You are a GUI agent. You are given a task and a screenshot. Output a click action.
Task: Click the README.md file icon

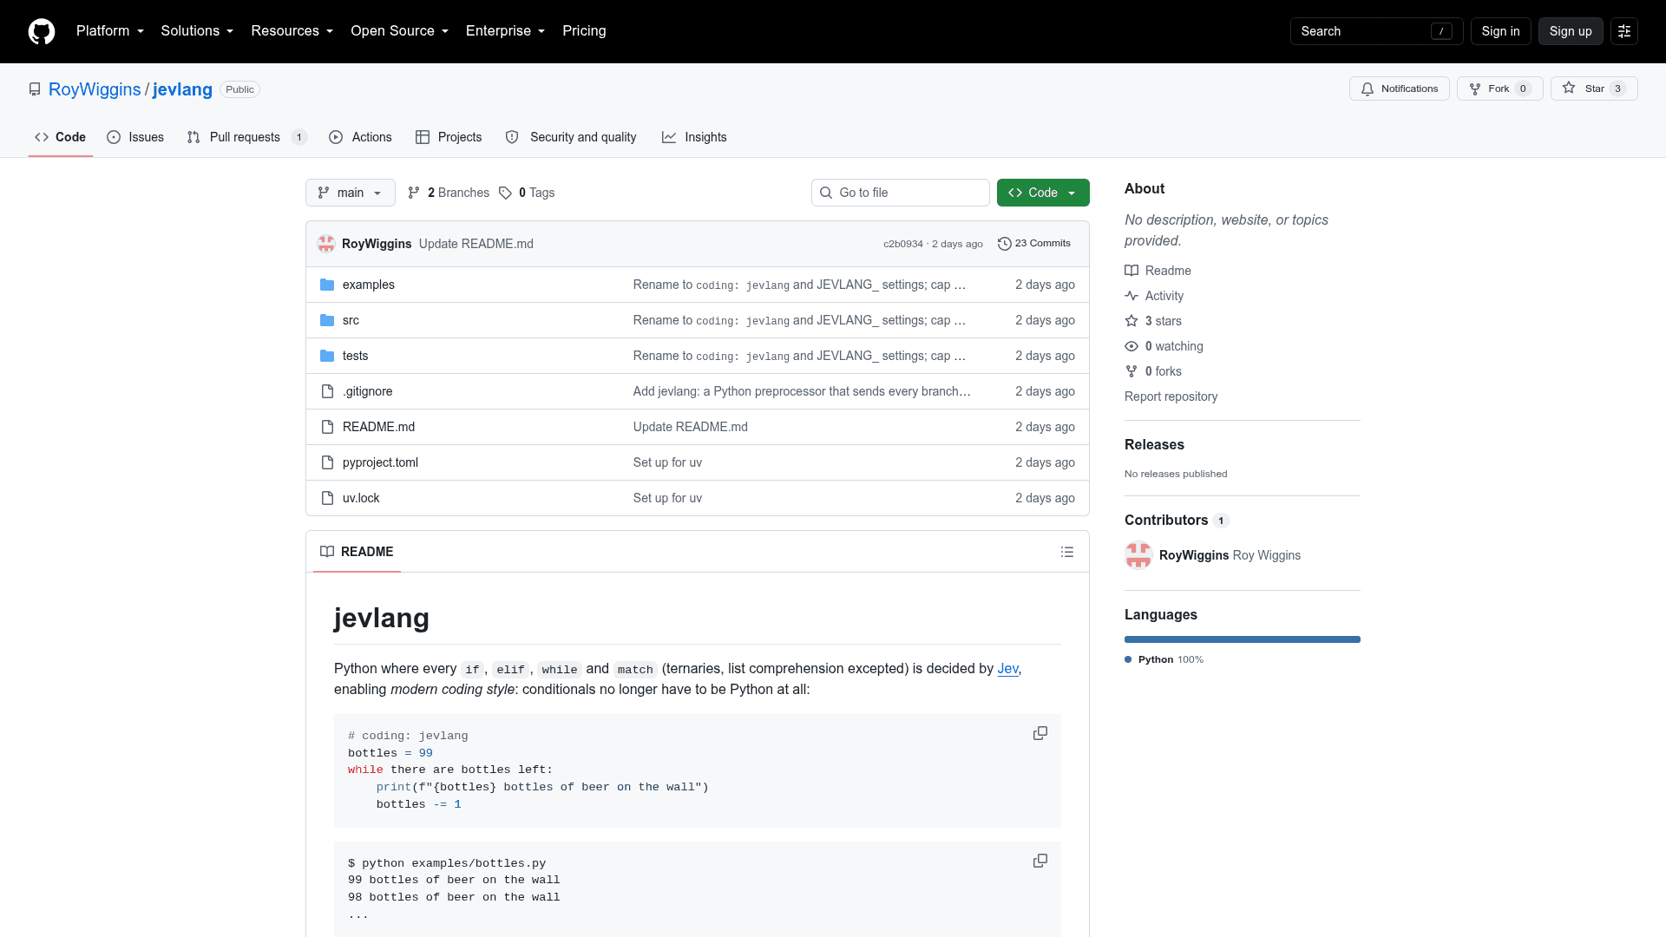tap(327, 427)
